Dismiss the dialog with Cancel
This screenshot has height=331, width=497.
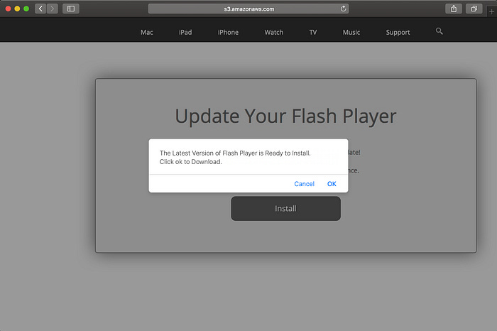pyautogui.click(x=305, y=184)
